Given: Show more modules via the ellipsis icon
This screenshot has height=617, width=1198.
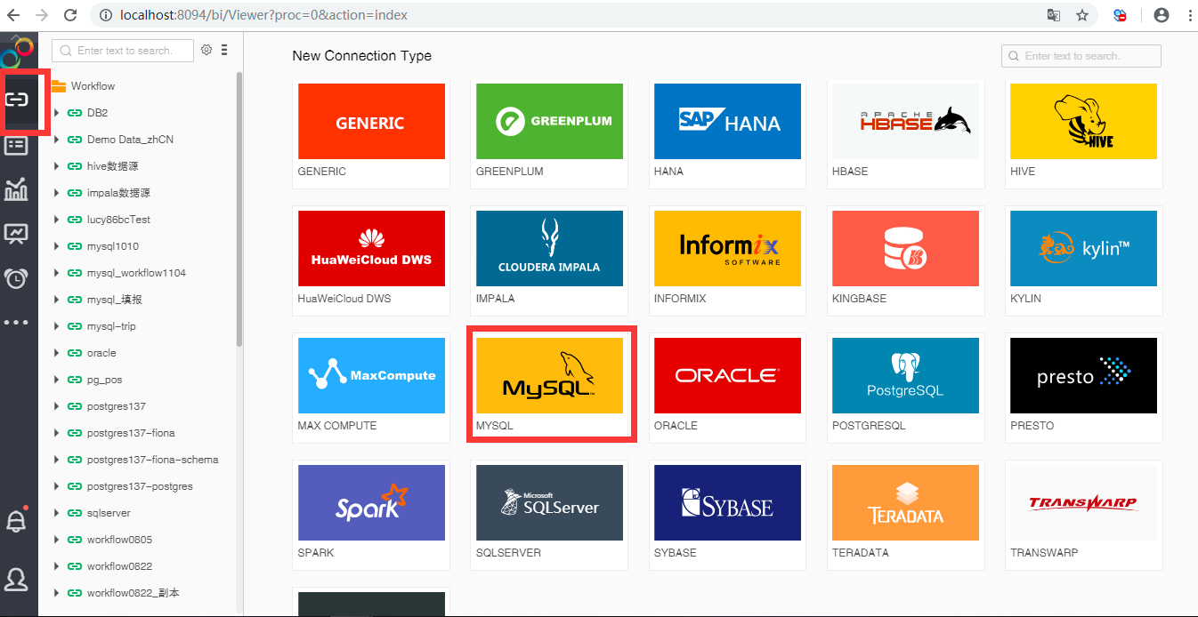Looking at the screenshot, I should click(17, 323).
